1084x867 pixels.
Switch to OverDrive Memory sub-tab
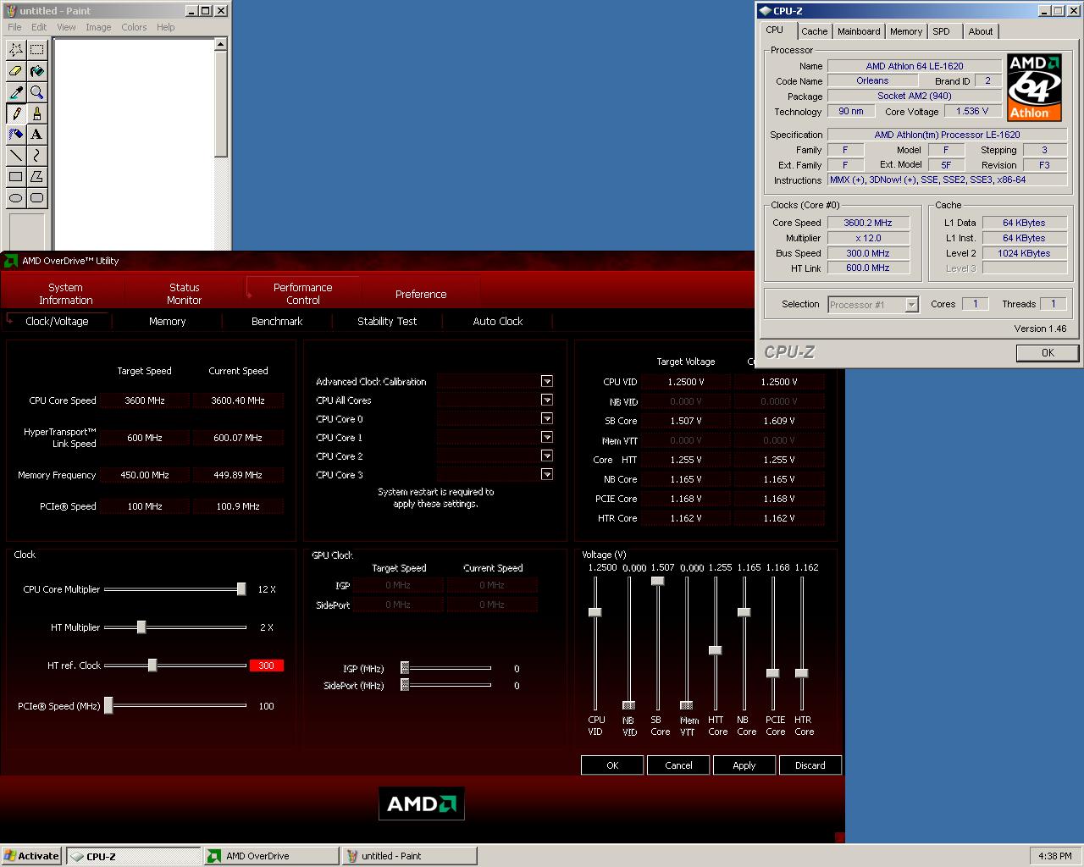[x=168, y=322]
